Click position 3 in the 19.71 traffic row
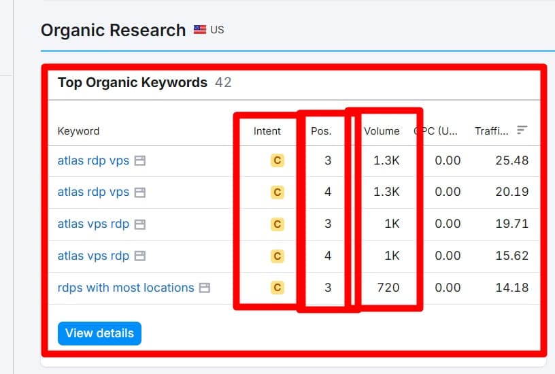This screenshot has width=555, height=374. [328, 224]
